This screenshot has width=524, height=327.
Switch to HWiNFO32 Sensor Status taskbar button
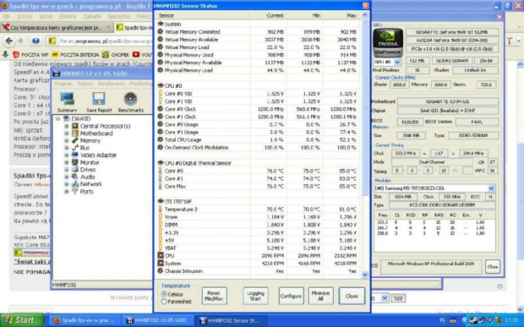[231, 320]
